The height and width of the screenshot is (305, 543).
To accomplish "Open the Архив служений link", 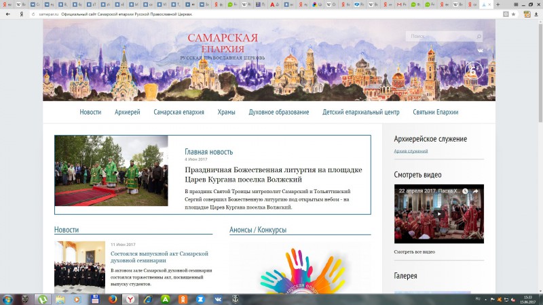I will pos(411,150).
